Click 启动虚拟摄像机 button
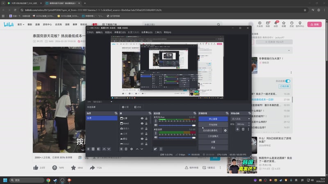The height and width of the screenshot is (184, 328). pyautogui.click(x=210, y=130)
